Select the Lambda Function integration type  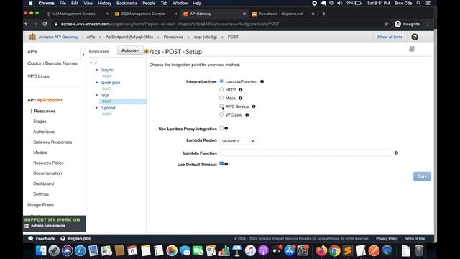(221, 81)
